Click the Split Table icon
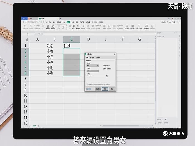The image size is (195, 146). click(x=127, y=26)
